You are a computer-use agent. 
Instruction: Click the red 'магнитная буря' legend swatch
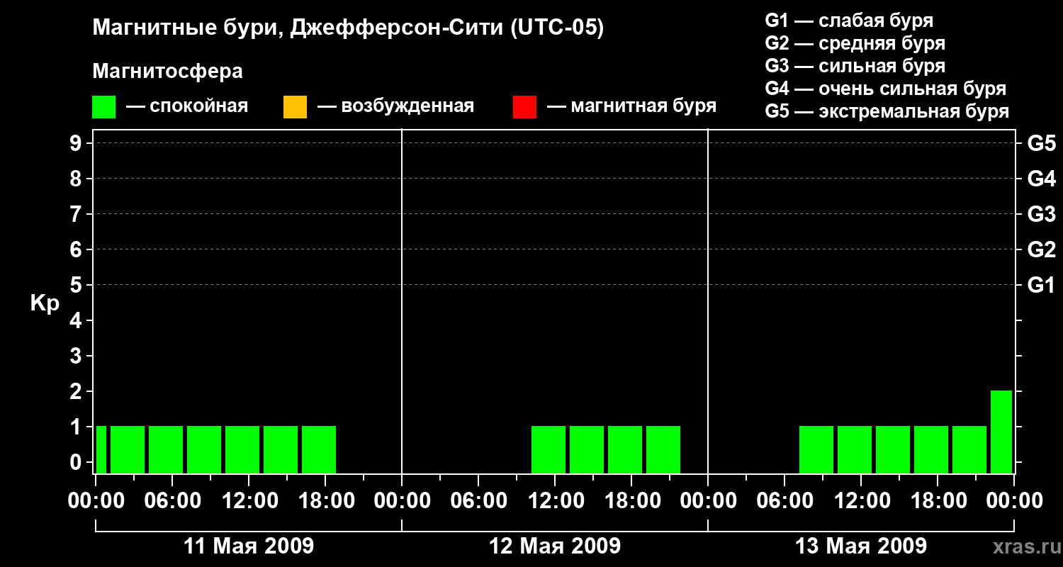(x=524, y=107)
